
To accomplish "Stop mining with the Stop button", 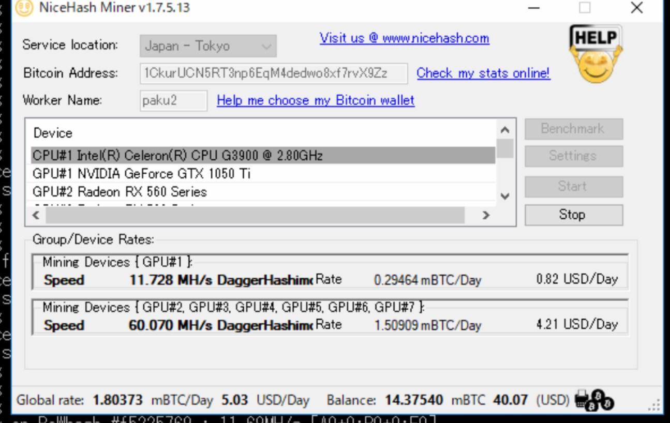I will [x=574, y=215].
